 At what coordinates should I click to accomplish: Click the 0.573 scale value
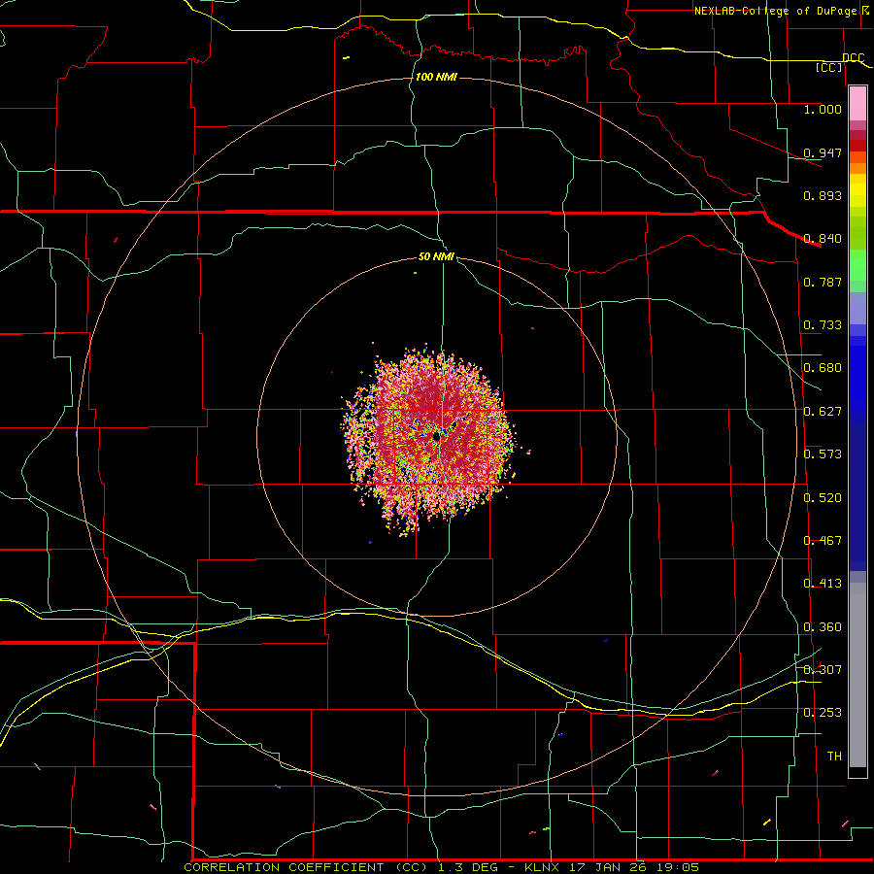pos(823,454)
